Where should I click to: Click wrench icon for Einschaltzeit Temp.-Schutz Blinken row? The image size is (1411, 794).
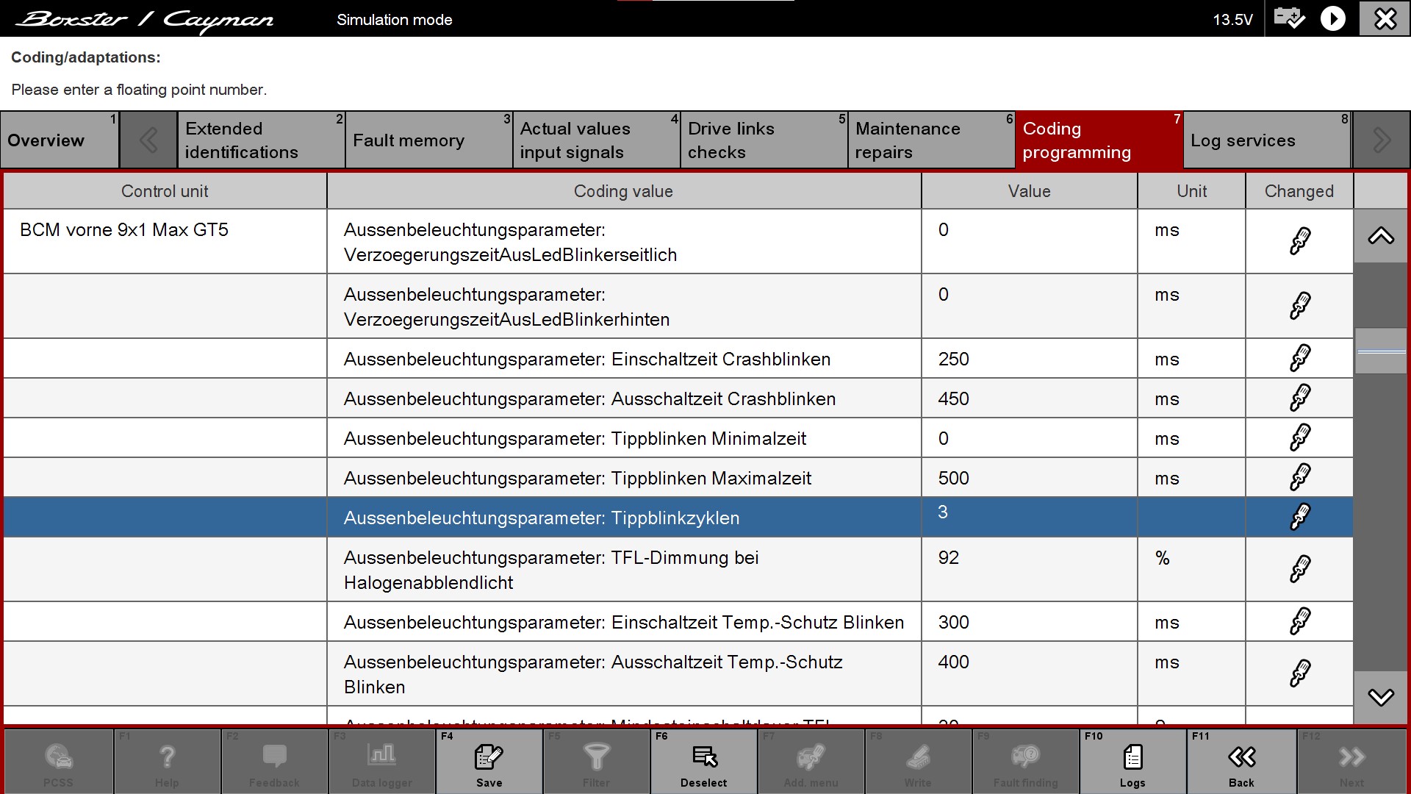pyautogui.click(x=1299, y=621)
